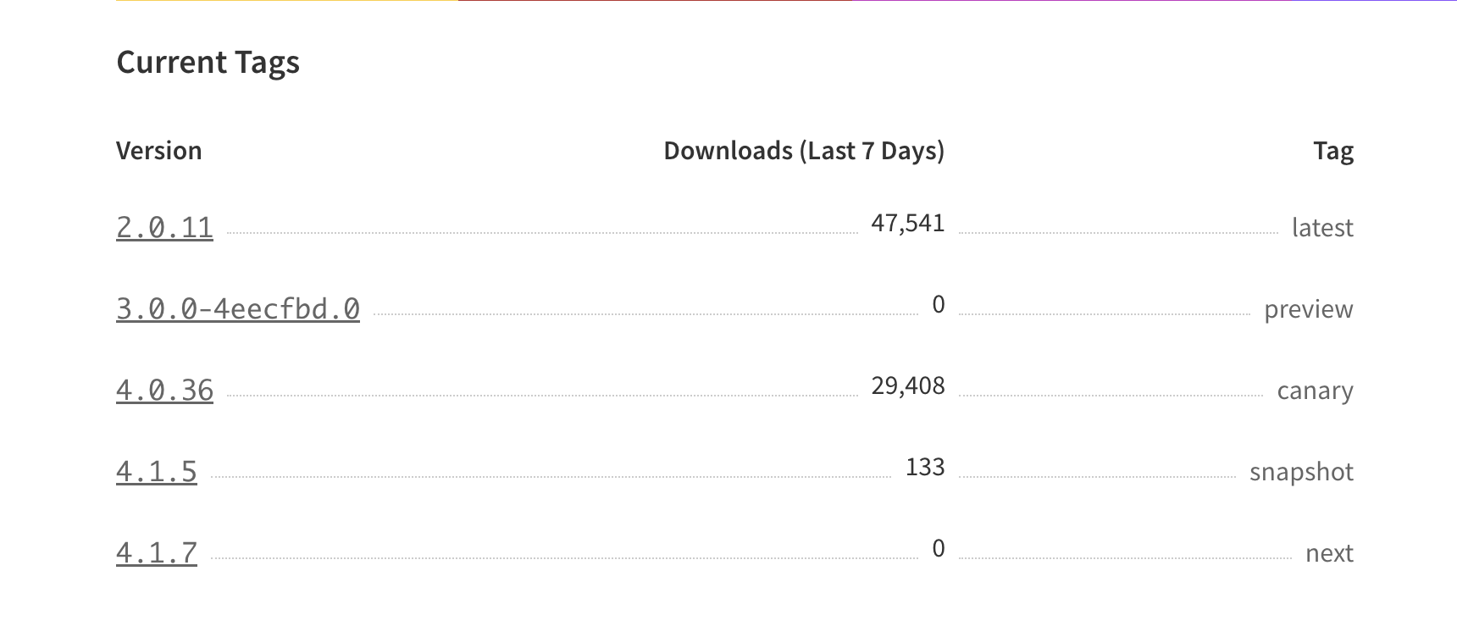Screen dimensions: 1457x632
Task: Open version 2.0.11 link
Action: [164, 227]
